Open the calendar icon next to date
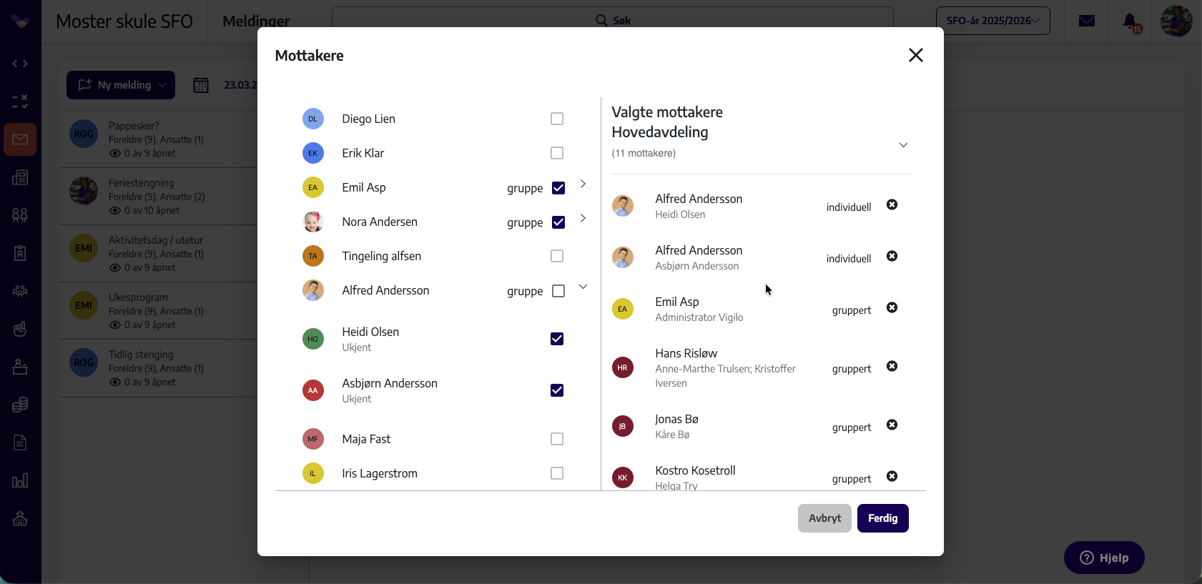This screenshot has width=1202, height=584. (x=201, y=85)
